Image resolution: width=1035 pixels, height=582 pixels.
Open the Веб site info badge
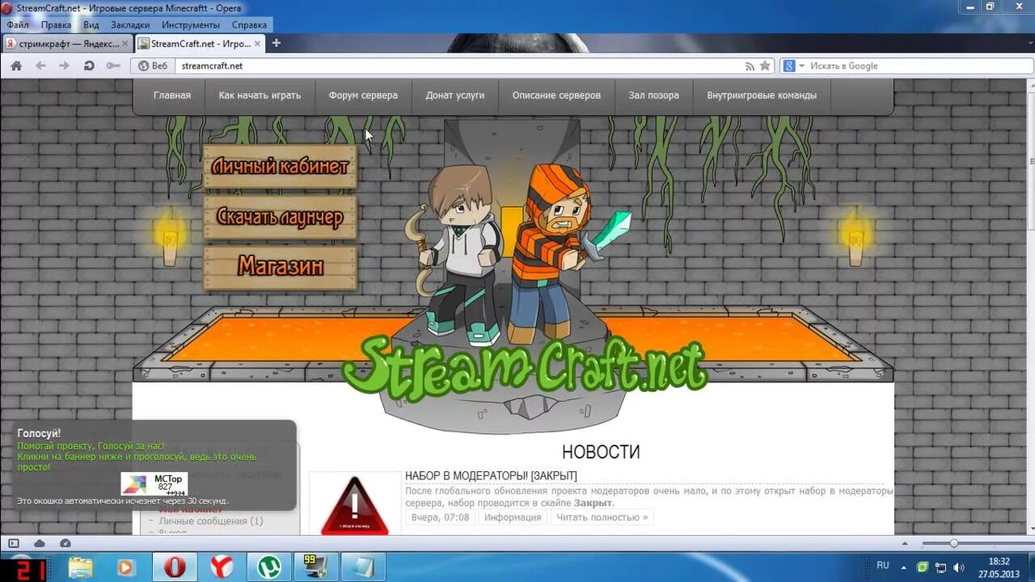(x=153, y=66)
